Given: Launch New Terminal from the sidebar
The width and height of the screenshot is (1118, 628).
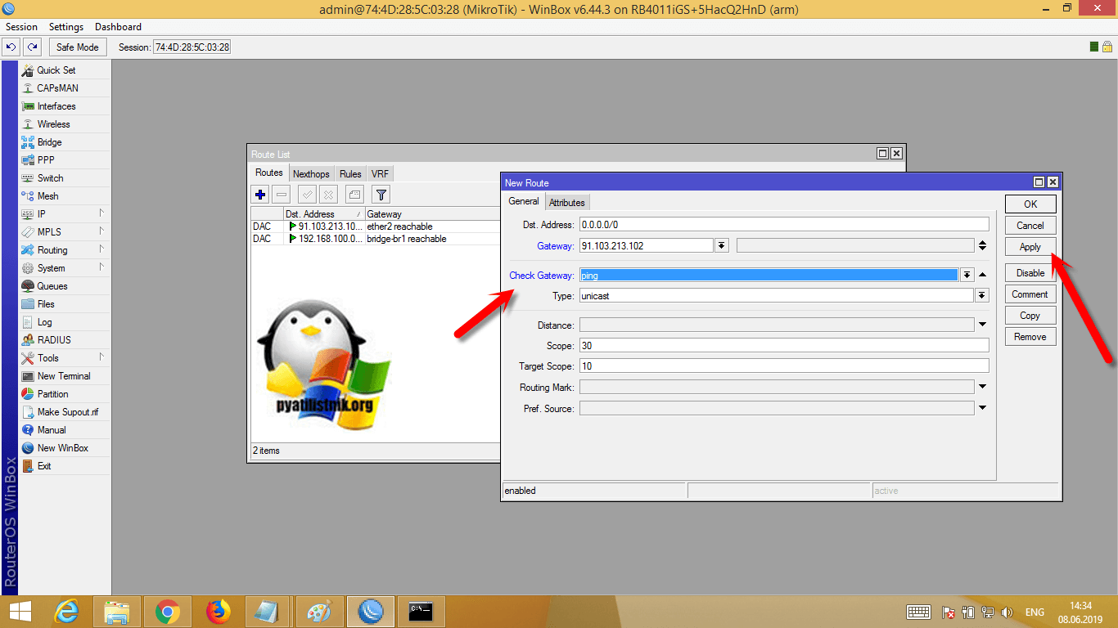Looking at the screenshot, I should pos(63,376).
